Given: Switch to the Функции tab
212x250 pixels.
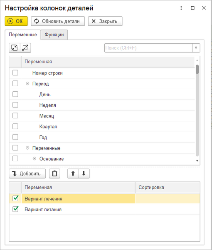Looking at the screenshot, I should click(54, 35).
